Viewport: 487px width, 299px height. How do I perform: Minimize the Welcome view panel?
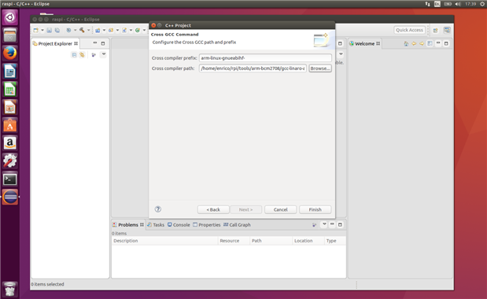(x=438, y=43)
